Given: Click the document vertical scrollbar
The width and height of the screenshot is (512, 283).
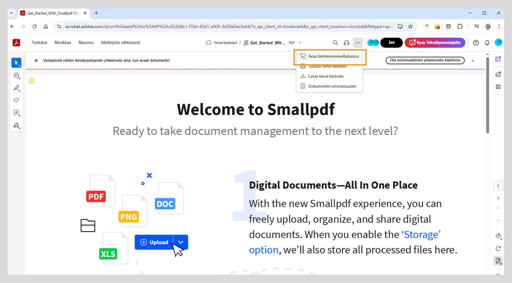Looking at the screenshot, I should point(487,95).
